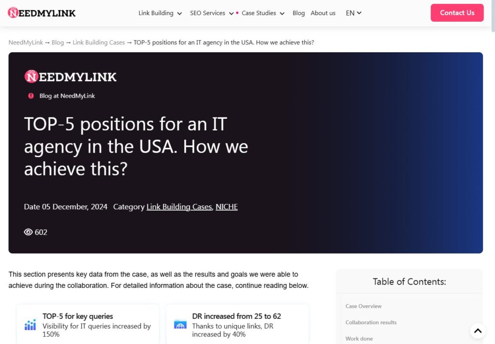The image size is (495, 344).
Task: Select Collaboration results in the Table of Contents
Action: tap(371, 322)
